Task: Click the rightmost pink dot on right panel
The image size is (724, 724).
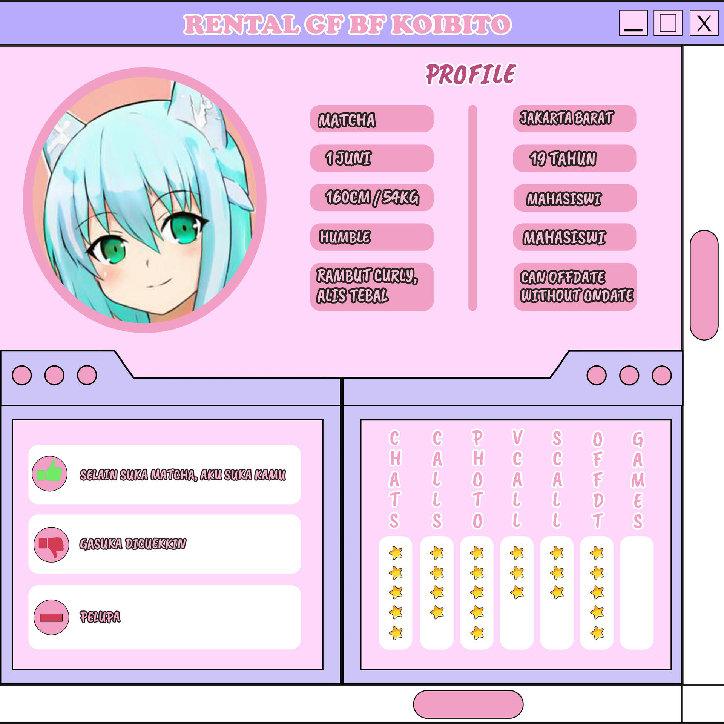Action: [x=661, y=375]
